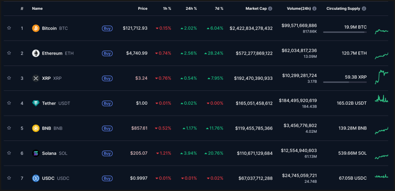Click the Bitcoin coin logo

click(36, 29)
